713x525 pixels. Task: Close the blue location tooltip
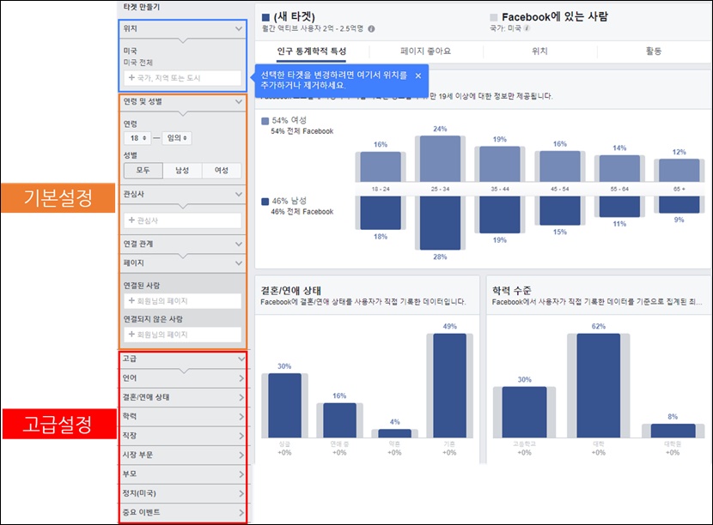click(x=417, y=75)
